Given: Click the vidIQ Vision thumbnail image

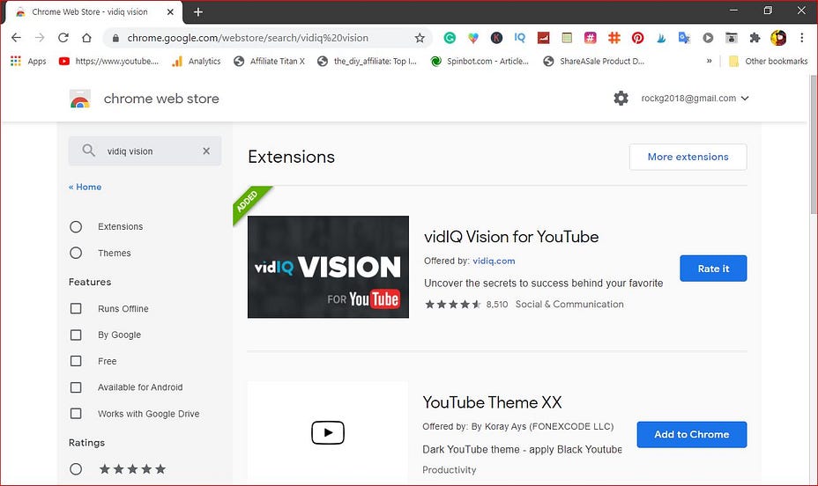Looking at the screenshot, I should (x=328, y=267).
